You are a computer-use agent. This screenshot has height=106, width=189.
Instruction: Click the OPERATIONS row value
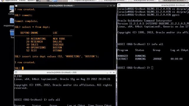click(38, 48)
